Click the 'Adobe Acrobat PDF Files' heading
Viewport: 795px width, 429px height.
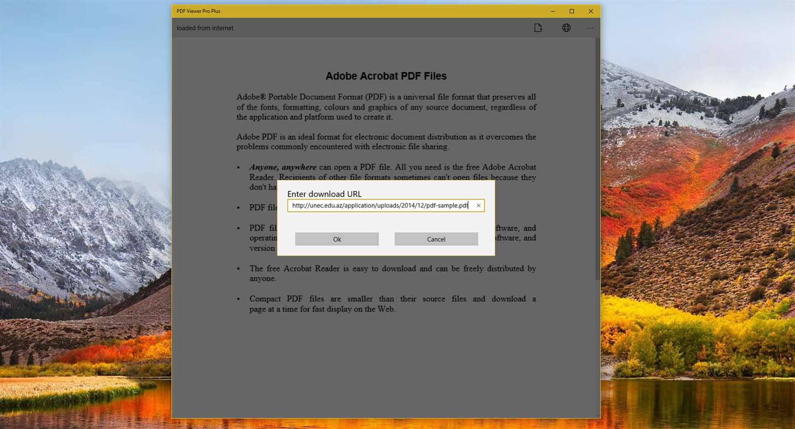point(386,76)
